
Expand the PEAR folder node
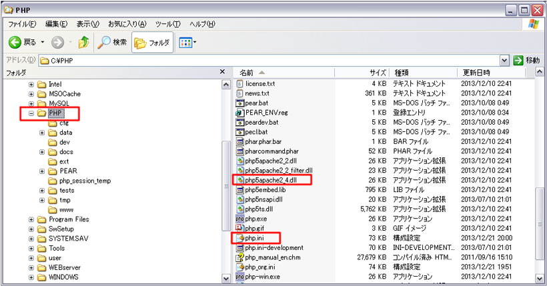point(42,171)
